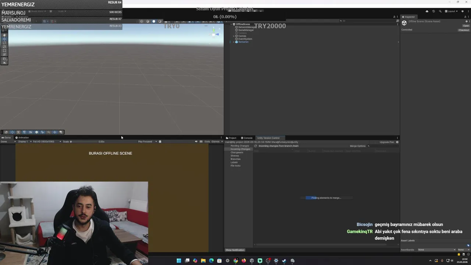Open File locks view
Image resolution: width=471 pixels, height=265 pixels.
(235, 166)
